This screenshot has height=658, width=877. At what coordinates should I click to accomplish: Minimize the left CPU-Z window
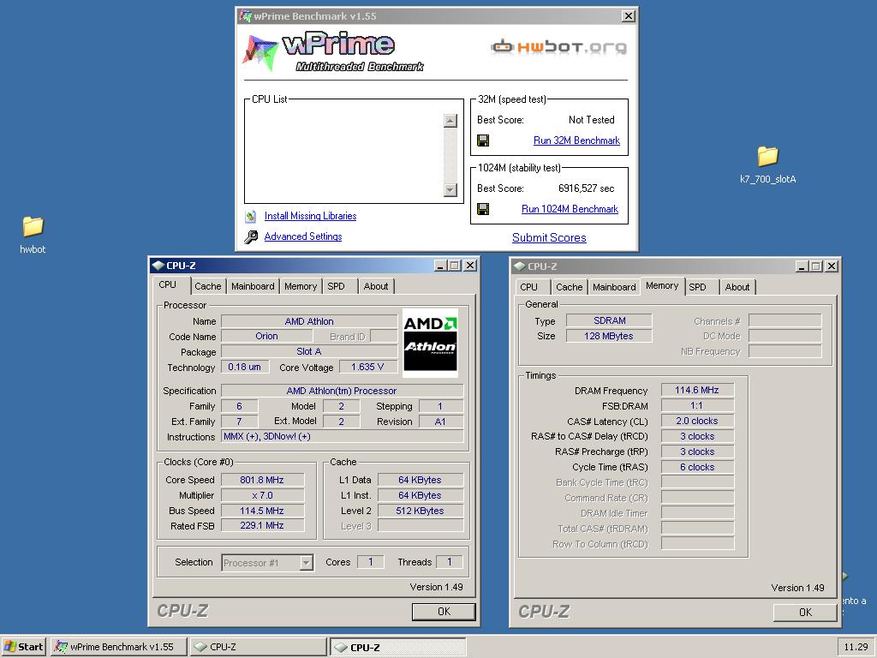pyautogui.click(x=441, y=266)
